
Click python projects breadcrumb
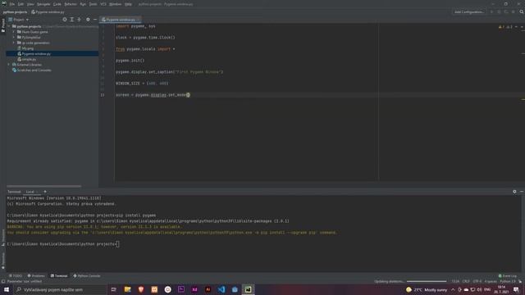[15, 12]
